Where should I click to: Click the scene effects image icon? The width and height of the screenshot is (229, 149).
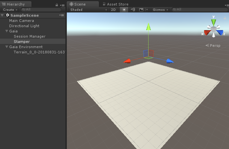click(x=141, y=9)
